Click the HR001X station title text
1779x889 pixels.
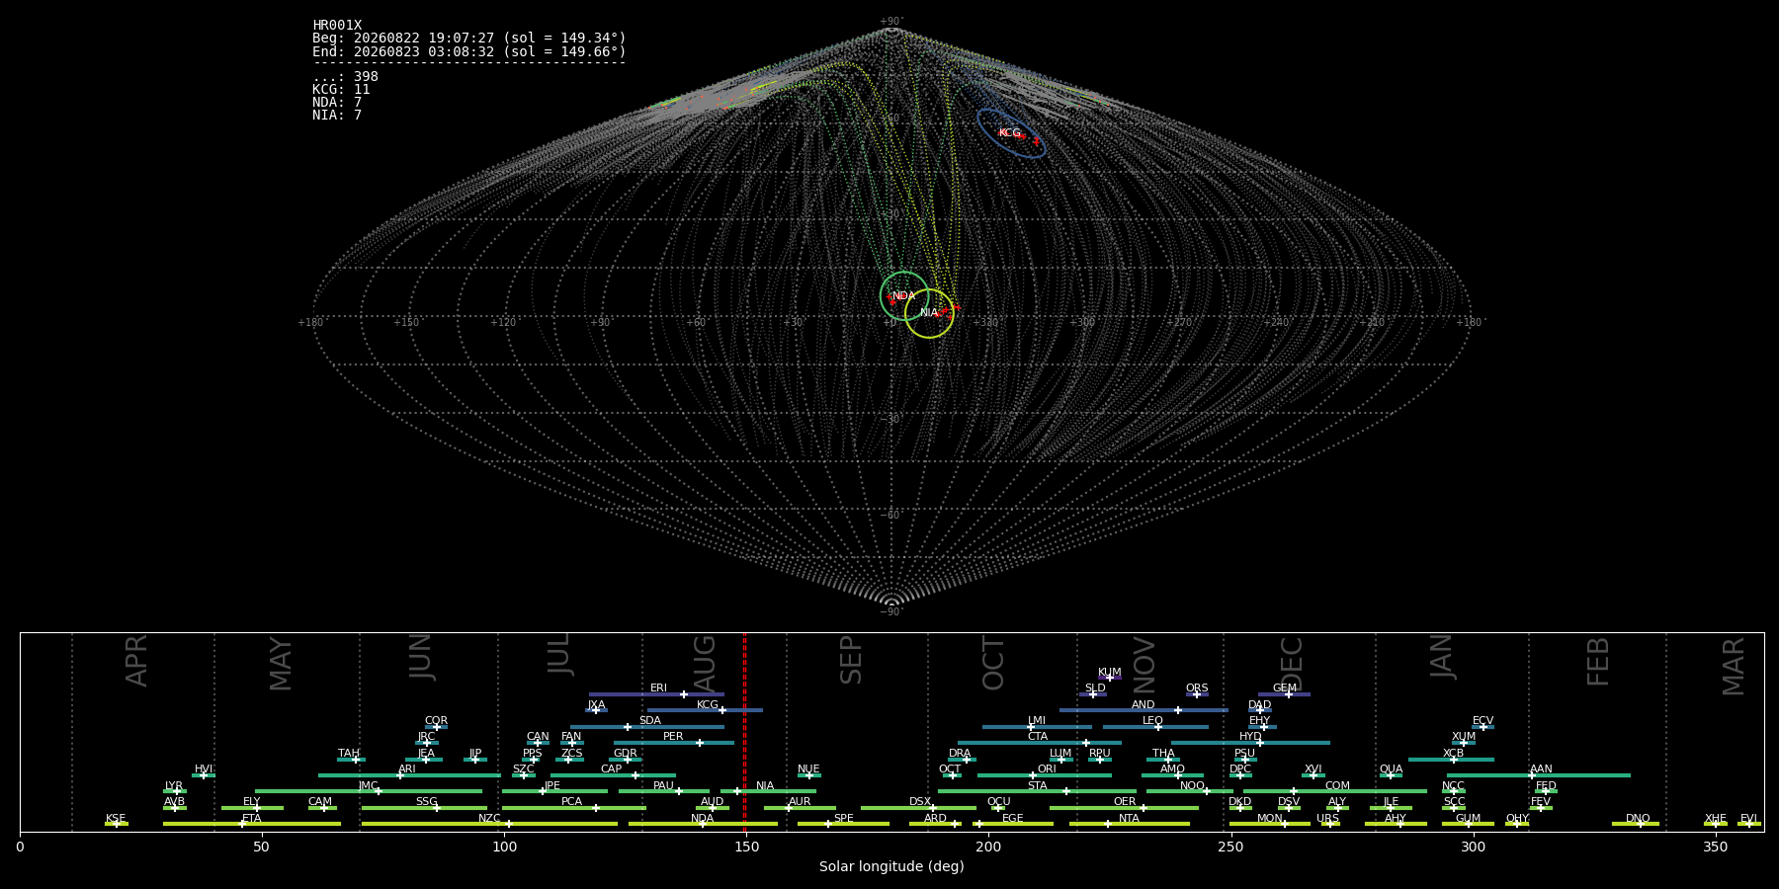337,26
